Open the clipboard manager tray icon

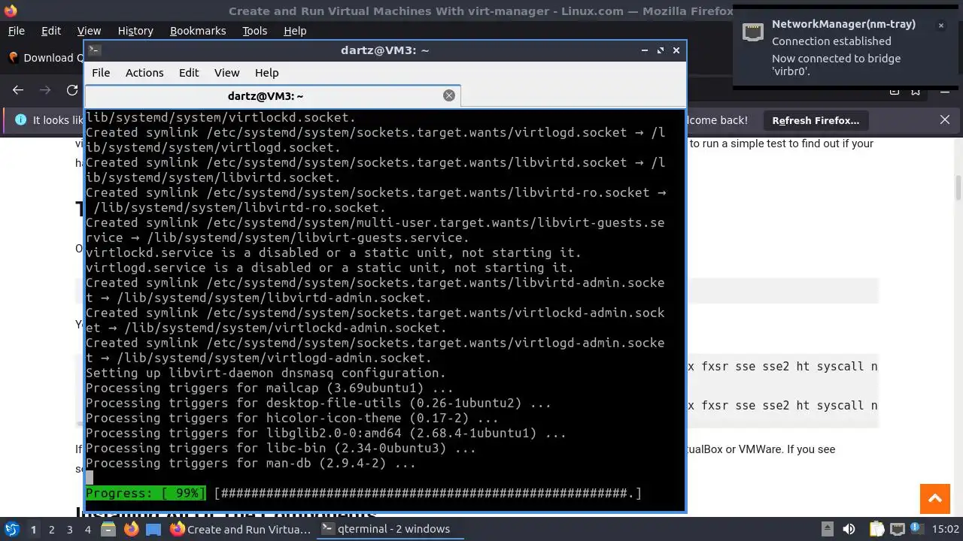tap(876, 529)
